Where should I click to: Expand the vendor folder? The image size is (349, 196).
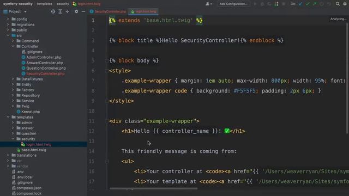coord(8,166)
